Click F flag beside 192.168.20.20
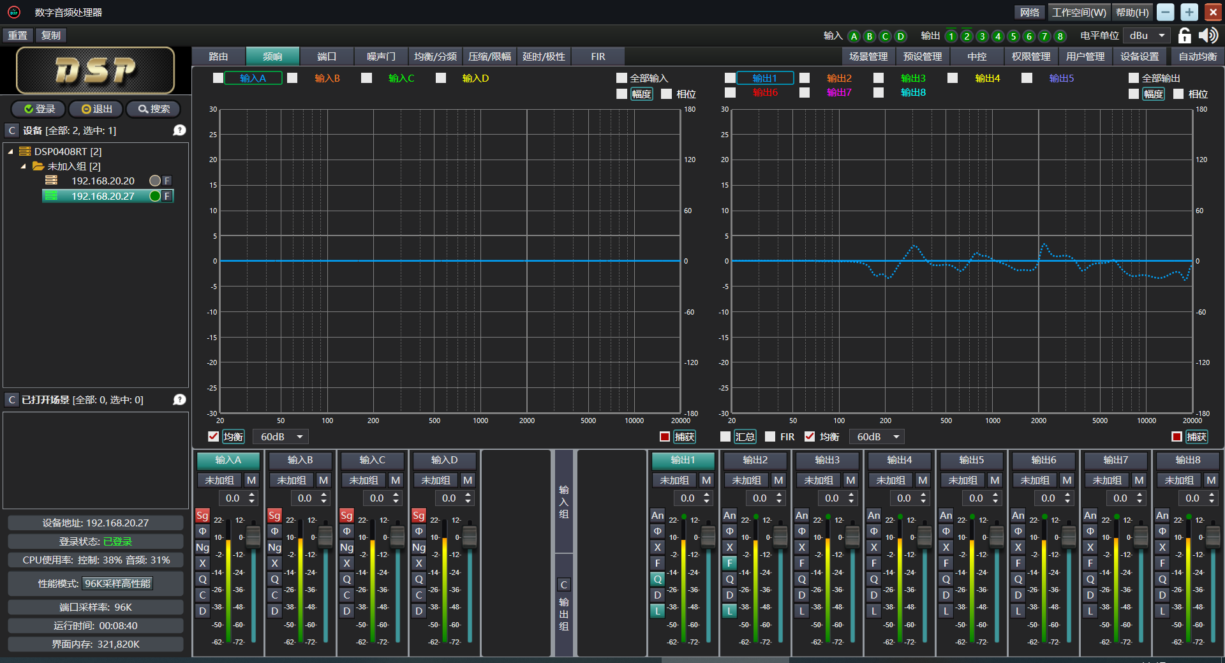This screenshot has height=663, width=1225. pos(167,181)
